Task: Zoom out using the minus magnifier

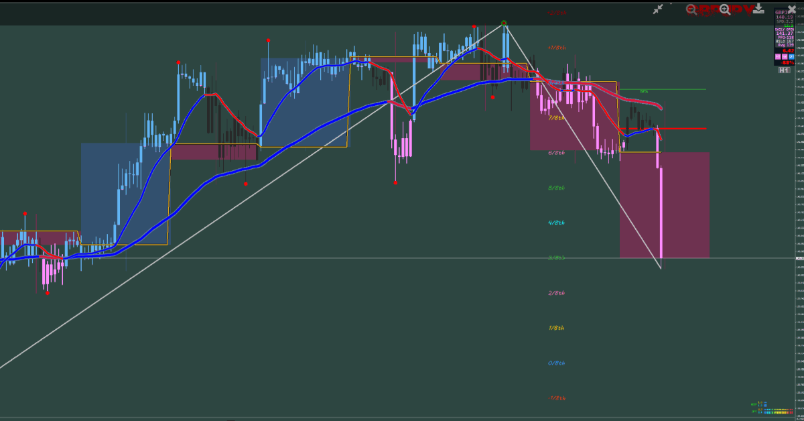Action: pyautogui.click(x=691, y=9)
